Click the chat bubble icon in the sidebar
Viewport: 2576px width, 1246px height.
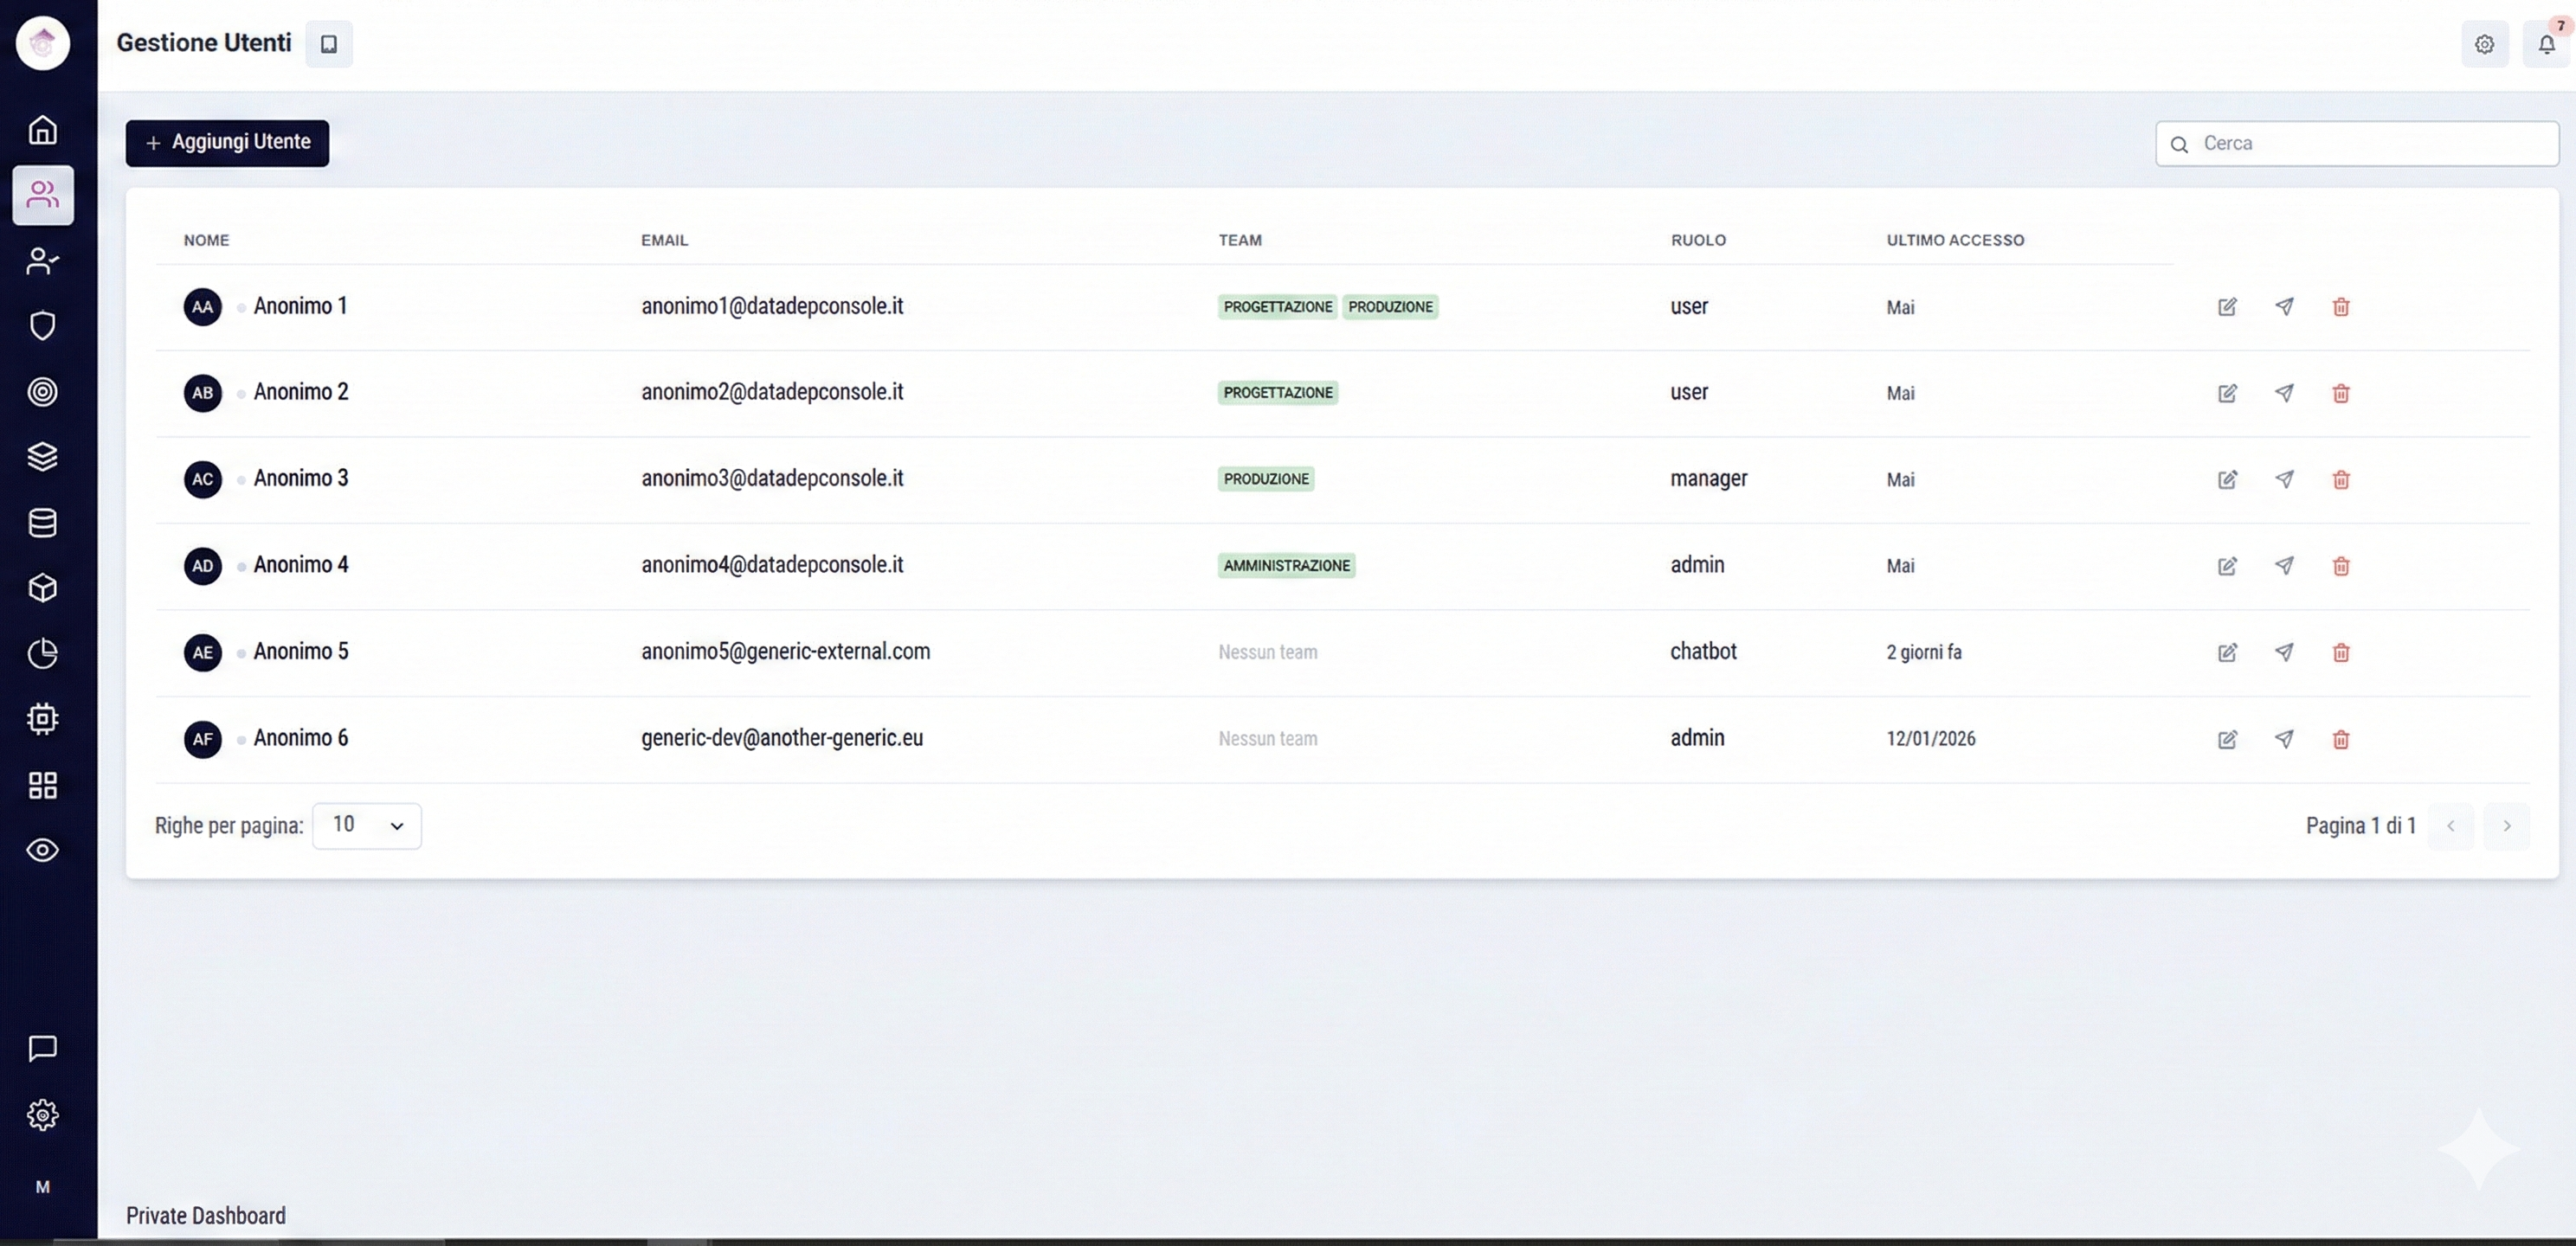point(42,1049)
